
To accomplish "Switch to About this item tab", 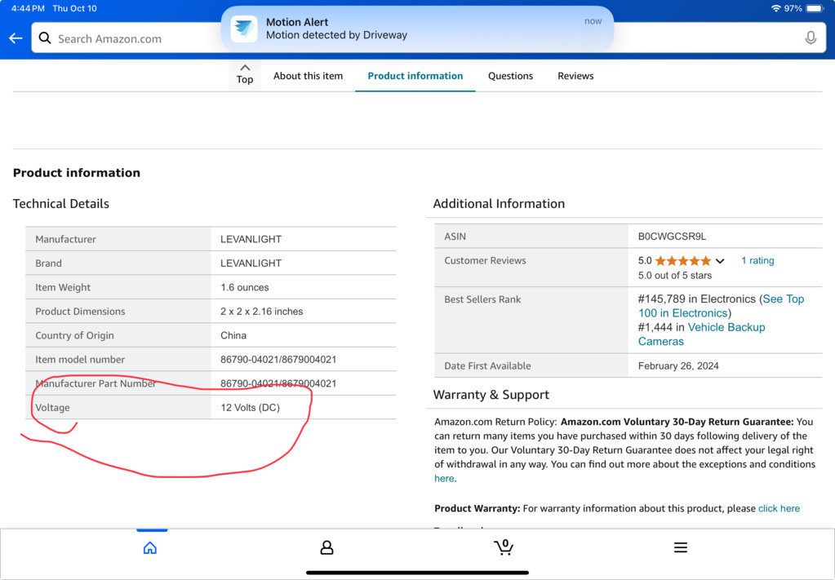I will pos(308,76).
